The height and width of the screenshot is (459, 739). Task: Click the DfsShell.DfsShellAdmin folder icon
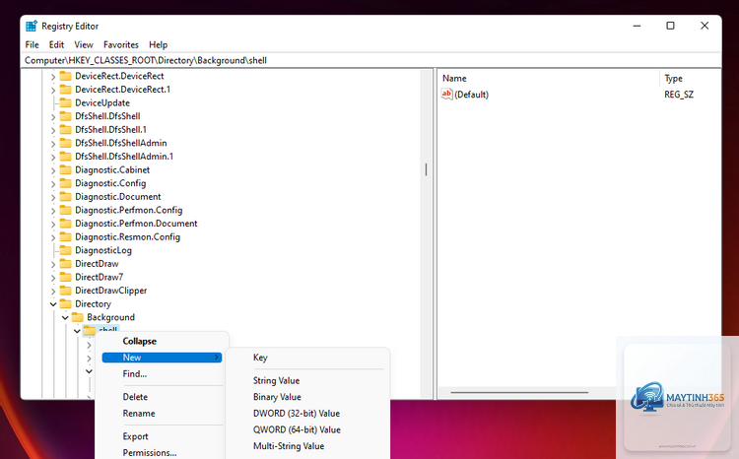tap(65, 143)
